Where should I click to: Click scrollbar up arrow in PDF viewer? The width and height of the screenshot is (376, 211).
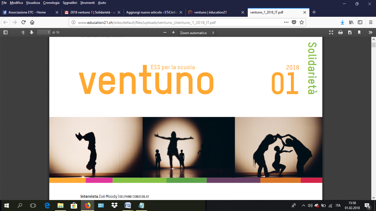tap(374, 39)
